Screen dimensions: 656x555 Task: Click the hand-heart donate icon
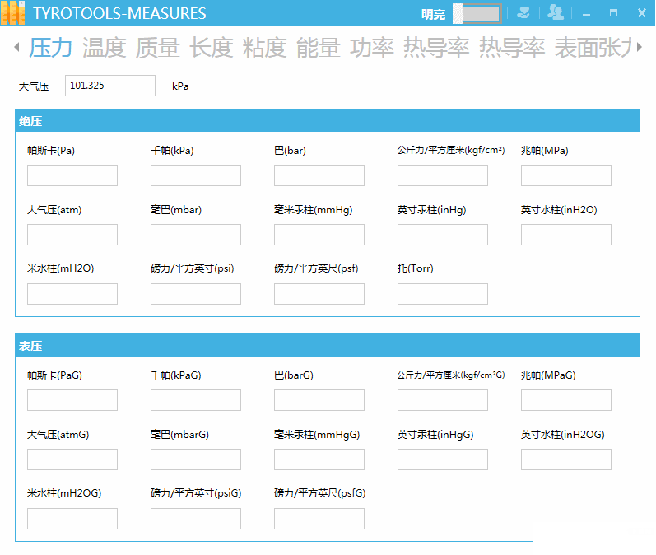[x=523, y=13]
